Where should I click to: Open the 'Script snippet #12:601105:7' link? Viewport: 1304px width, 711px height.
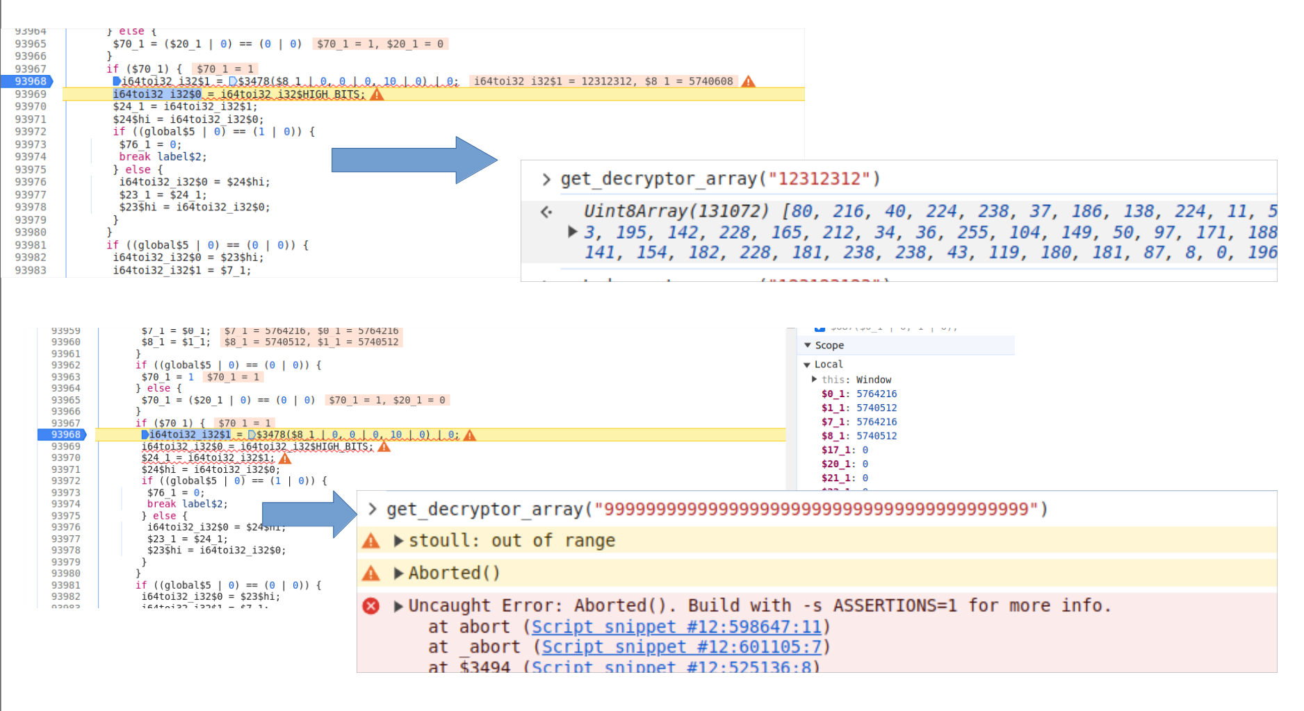tap(681, 647)
